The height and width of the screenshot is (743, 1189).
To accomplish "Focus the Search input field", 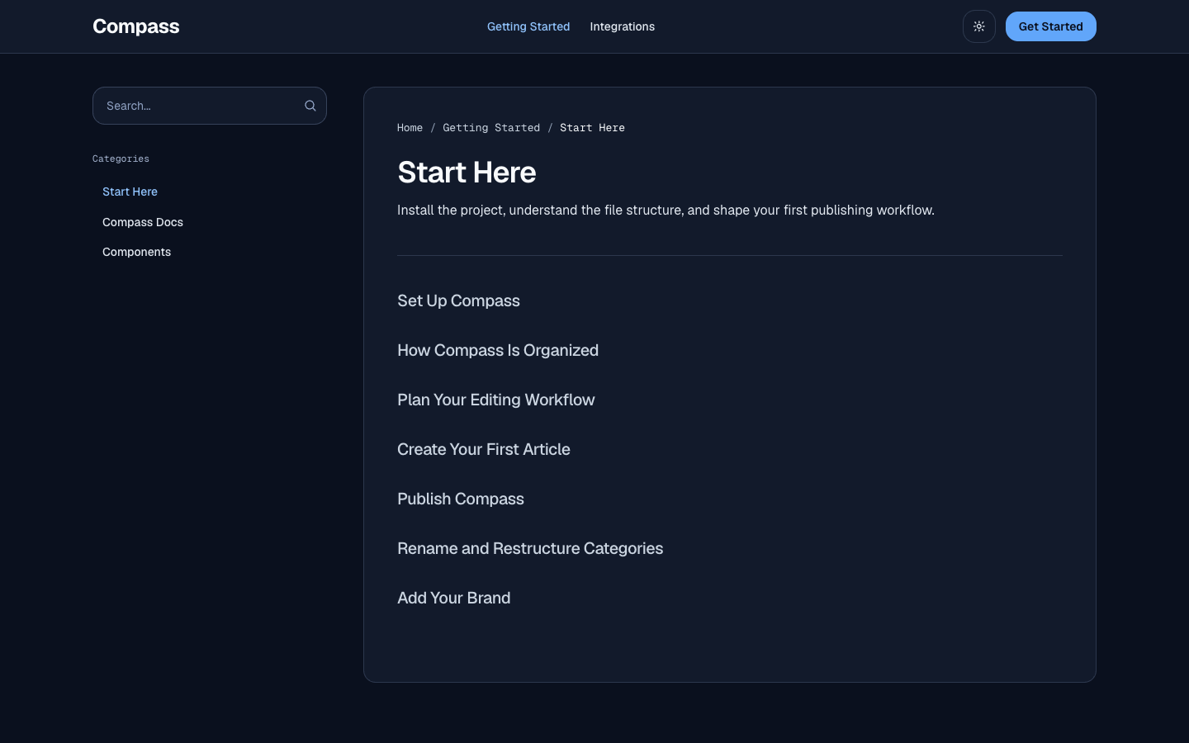I will click(210, 106).
